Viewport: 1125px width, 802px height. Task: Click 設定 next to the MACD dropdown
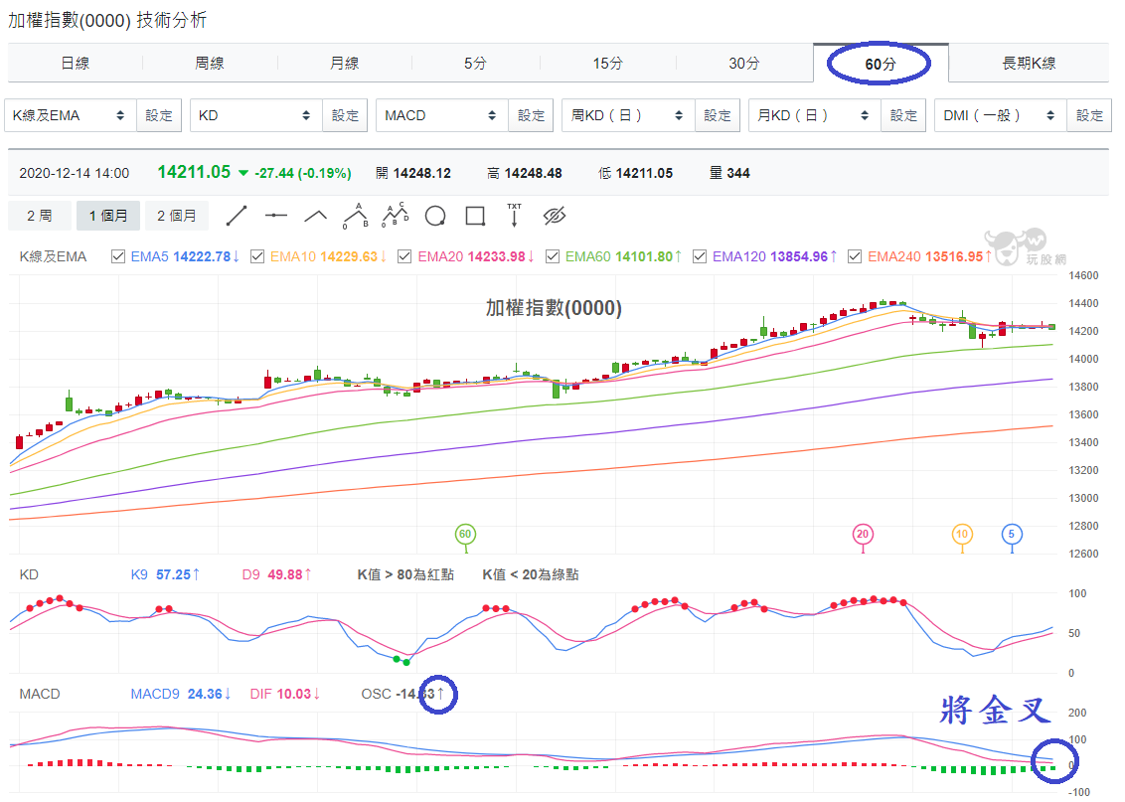tap(531, 115)
